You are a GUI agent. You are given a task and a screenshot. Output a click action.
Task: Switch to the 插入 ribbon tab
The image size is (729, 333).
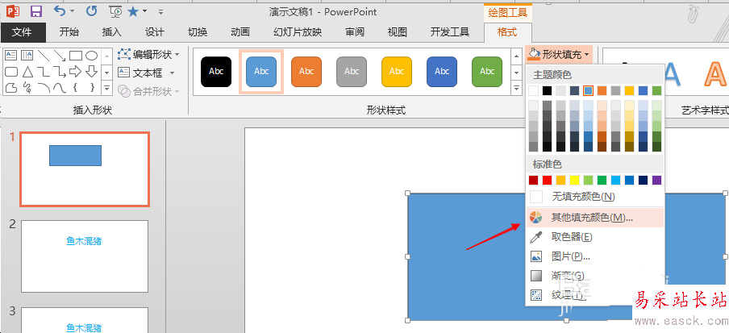click(x=111, y=32)
